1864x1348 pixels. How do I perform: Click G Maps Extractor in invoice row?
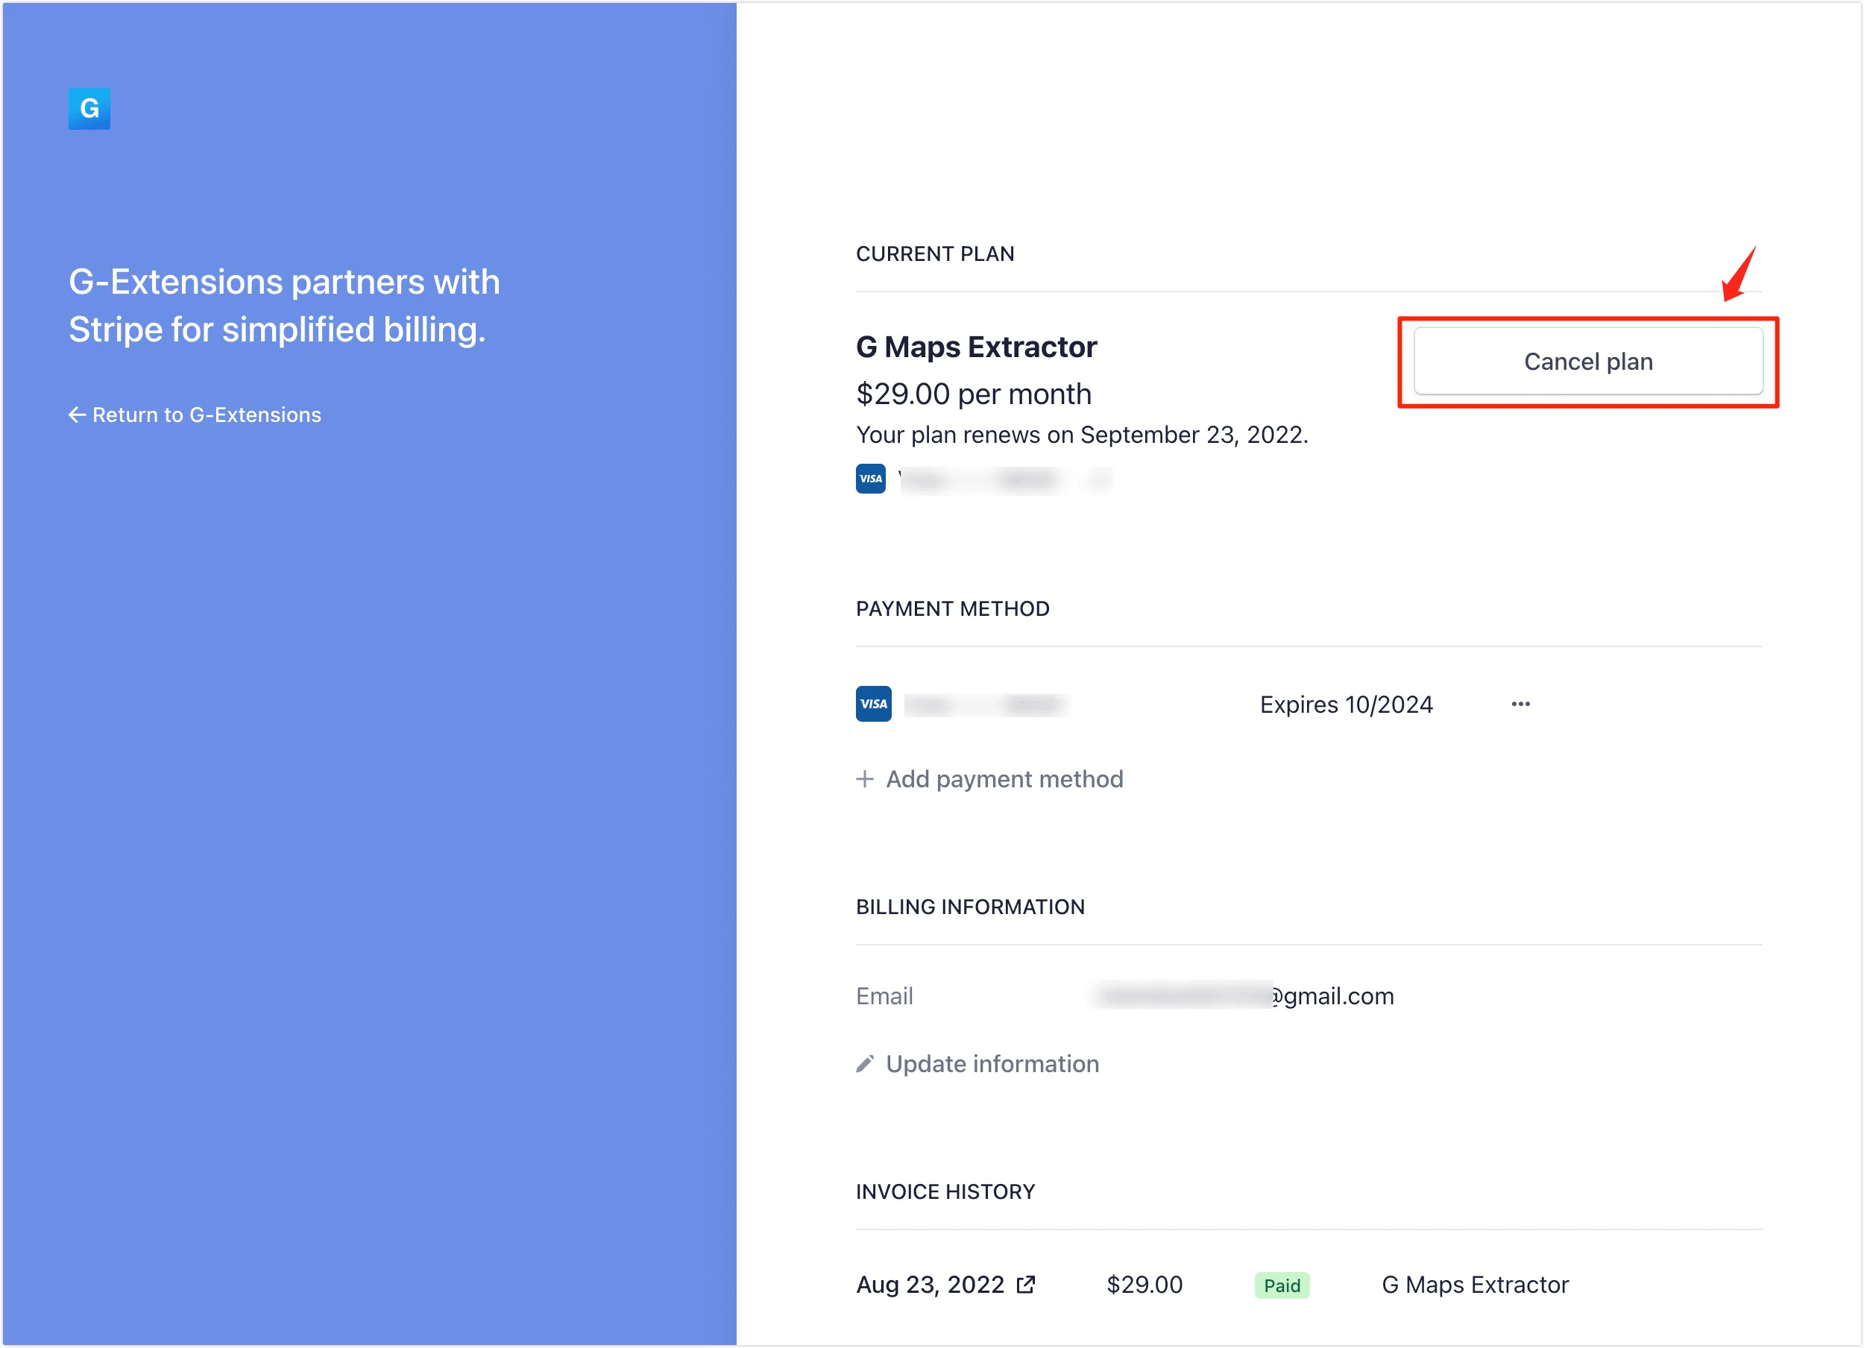pyautogui.click(x=1475, y=1285)
